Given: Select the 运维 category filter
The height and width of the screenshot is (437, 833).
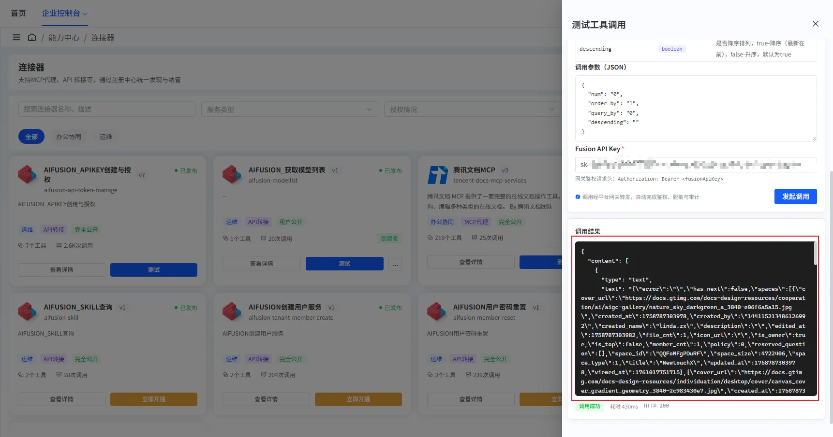Looking at the screenshot, I should tap(106, 137).
